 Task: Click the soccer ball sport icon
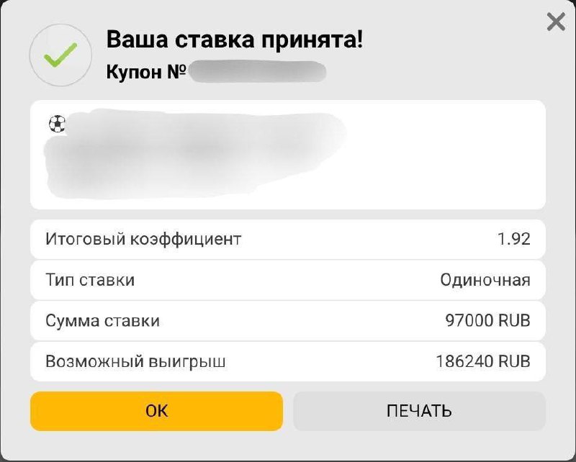coord(56,124)
